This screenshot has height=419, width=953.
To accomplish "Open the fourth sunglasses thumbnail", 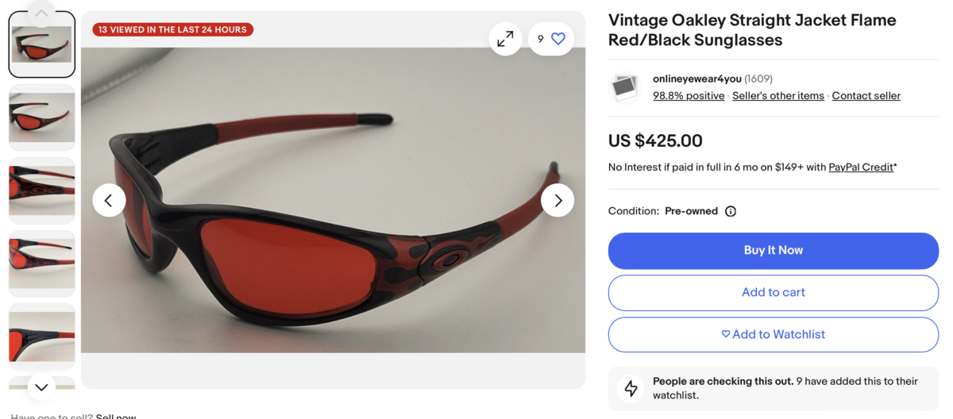I will click(x=42, y=263).
